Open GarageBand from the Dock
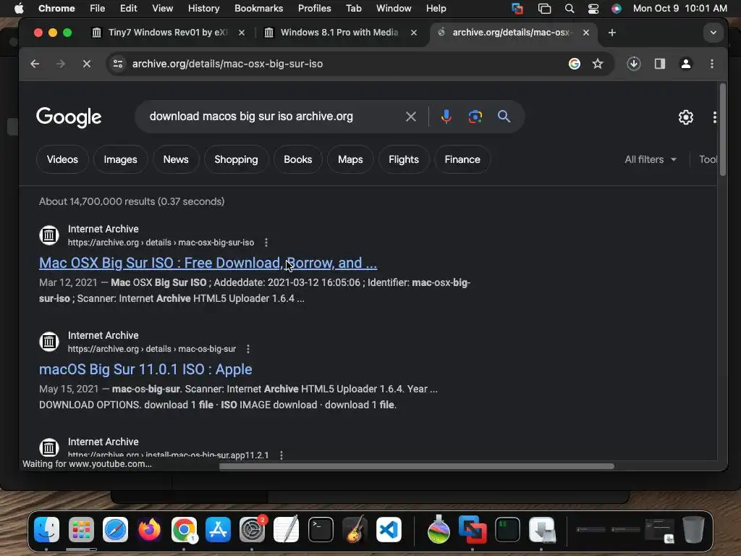 click(355, 529)
